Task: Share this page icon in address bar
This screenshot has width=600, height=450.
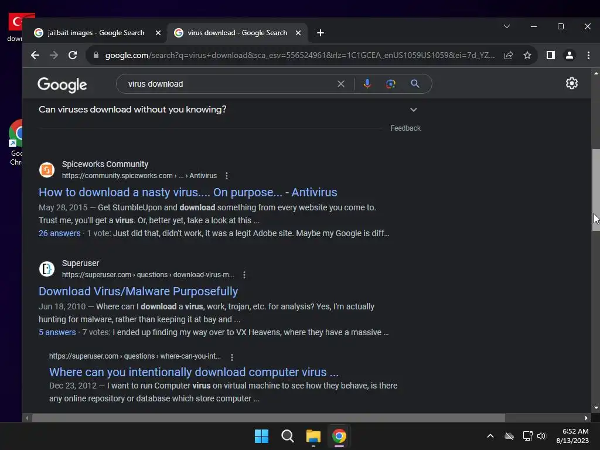Action: (509, 55)
